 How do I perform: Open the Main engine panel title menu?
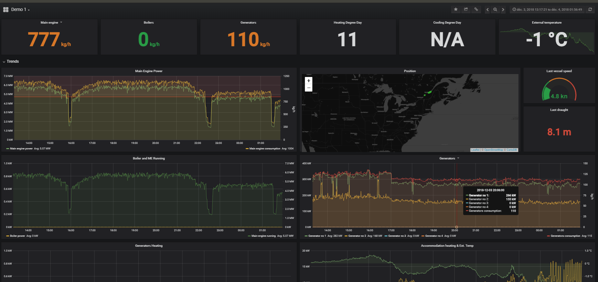click(x=51, y=23)
